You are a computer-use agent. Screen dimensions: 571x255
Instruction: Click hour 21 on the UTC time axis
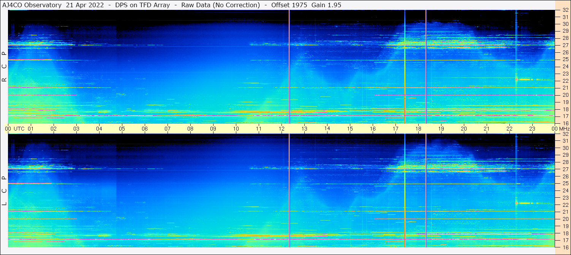point(487,129)
